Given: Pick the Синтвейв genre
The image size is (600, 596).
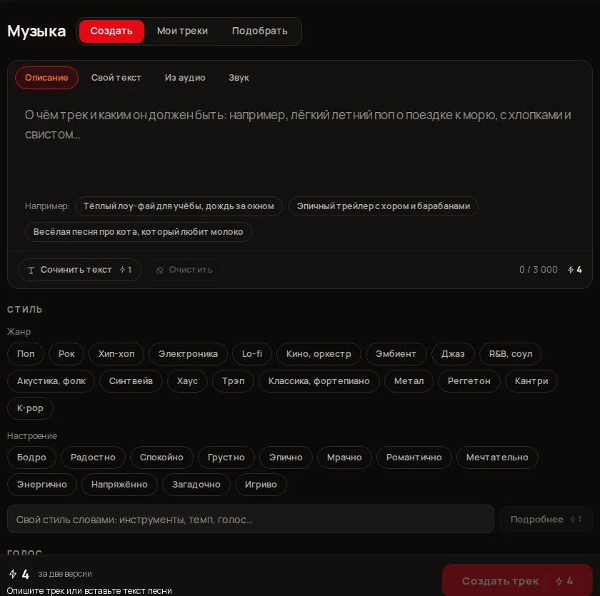Looking at the screenshot, I should [x=131, y=381].
